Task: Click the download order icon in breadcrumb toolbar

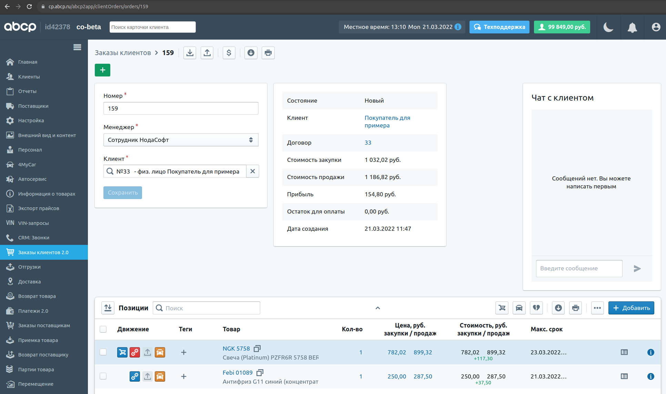Action: [190, 53]
